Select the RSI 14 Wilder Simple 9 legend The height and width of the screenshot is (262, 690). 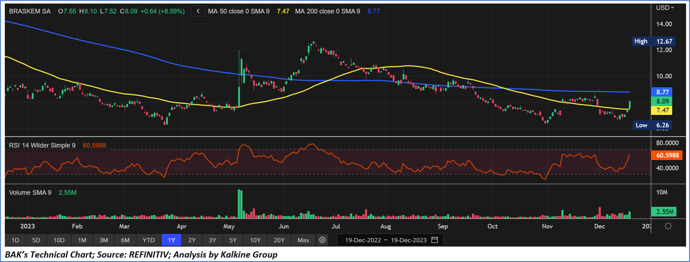(42, 145)
